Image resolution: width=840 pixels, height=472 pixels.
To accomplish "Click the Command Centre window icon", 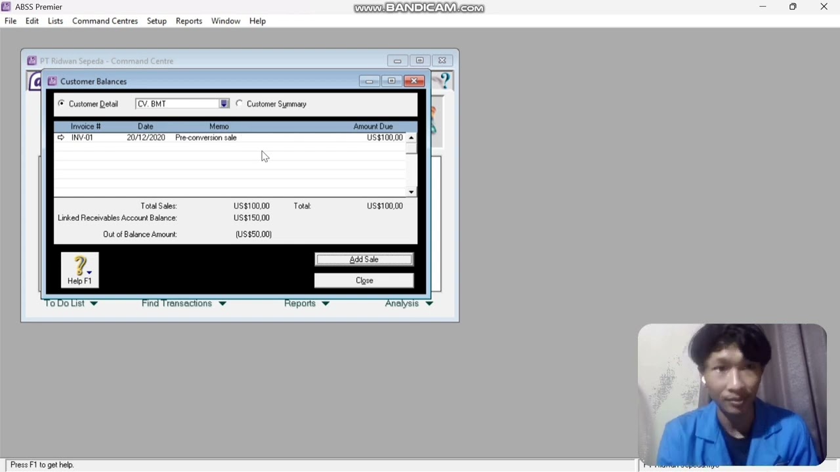I will pyautogui.click(x=31, y=61).
